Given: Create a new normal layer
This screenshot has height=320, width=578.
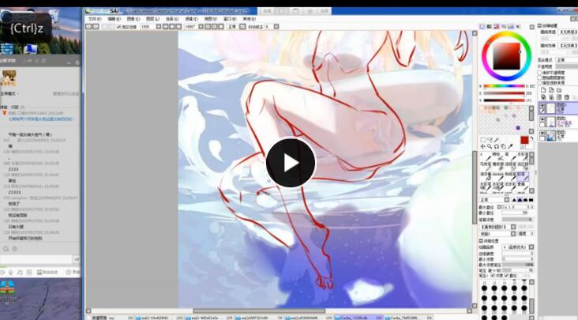Looking at the screenshot, I should [x=544, y=90].
